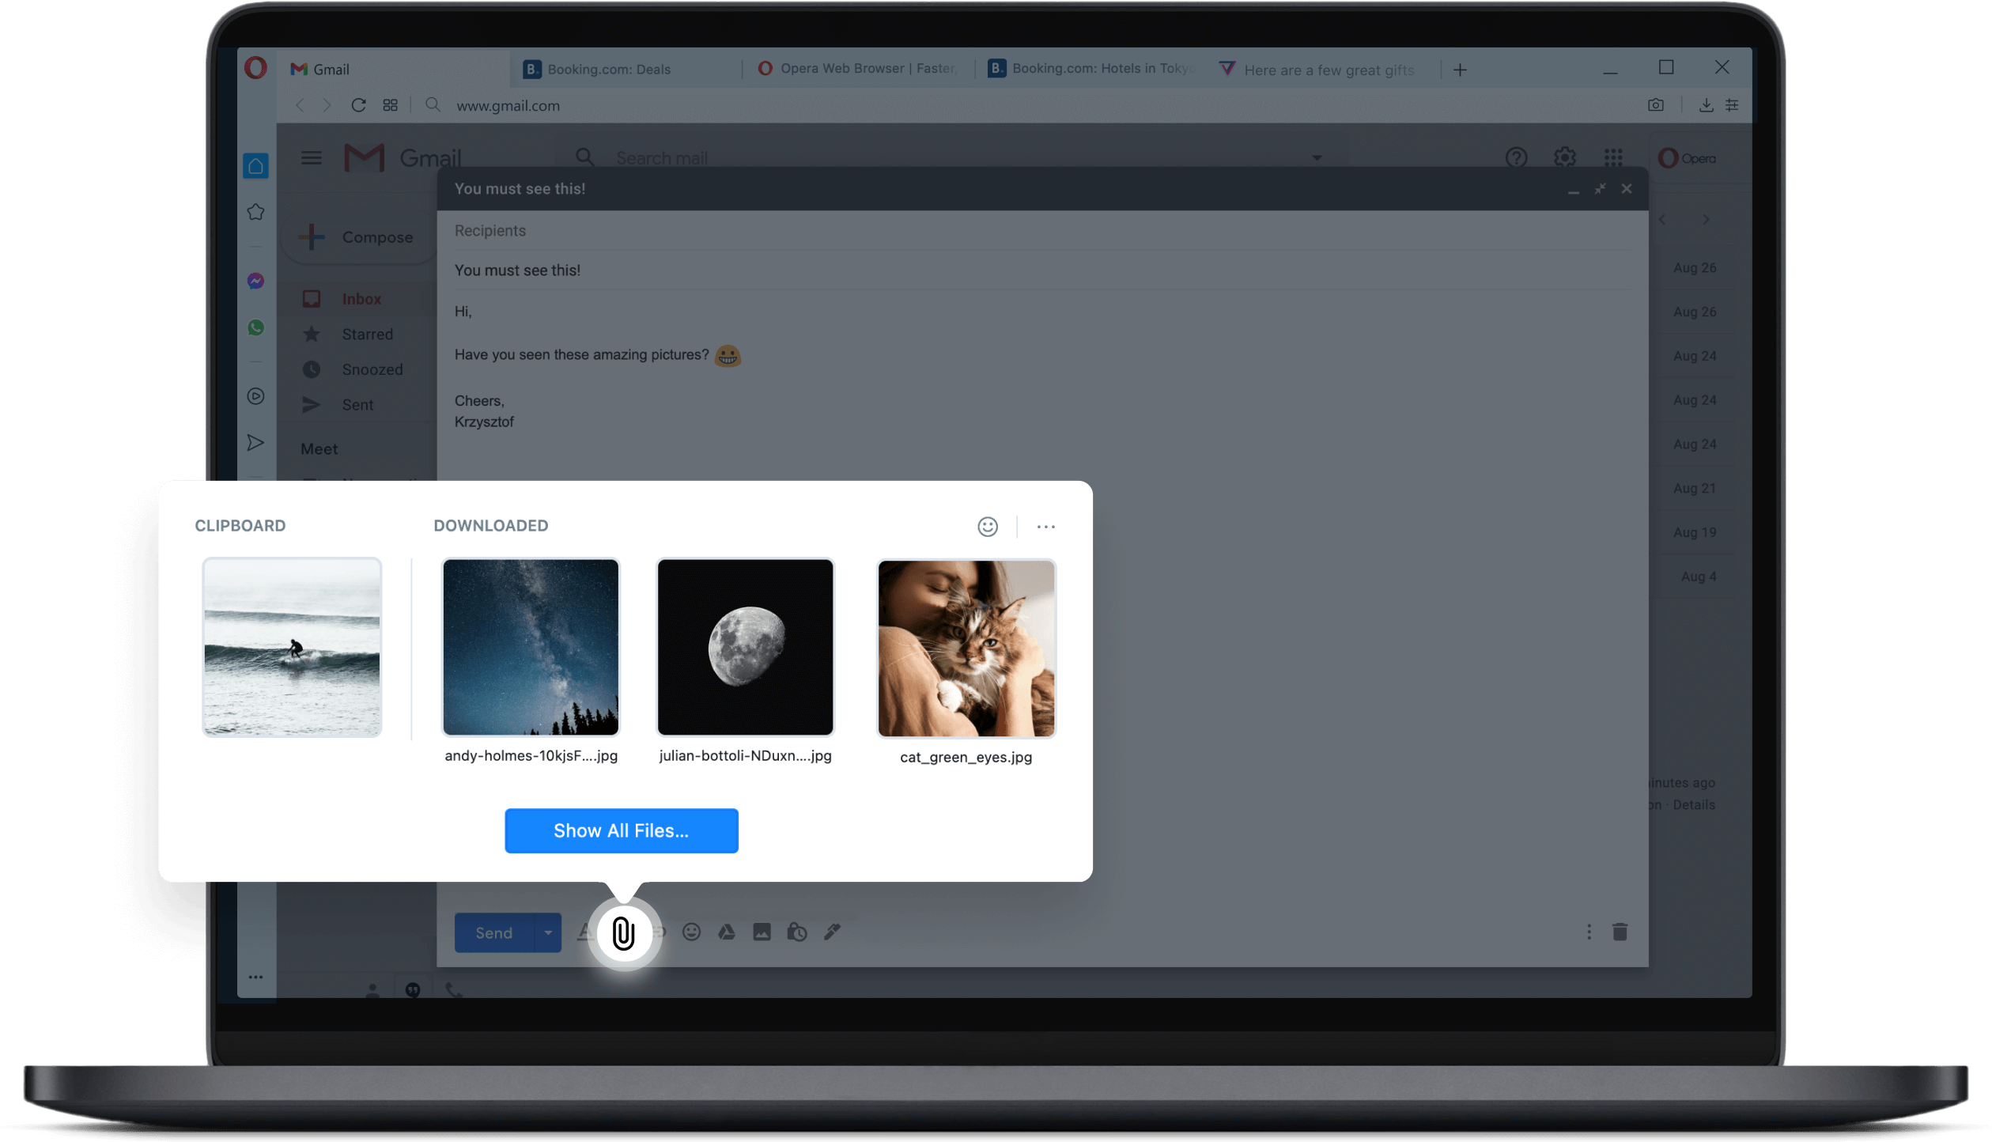
Task: Click the emoji icon in file picker
Action: (988, 525)
